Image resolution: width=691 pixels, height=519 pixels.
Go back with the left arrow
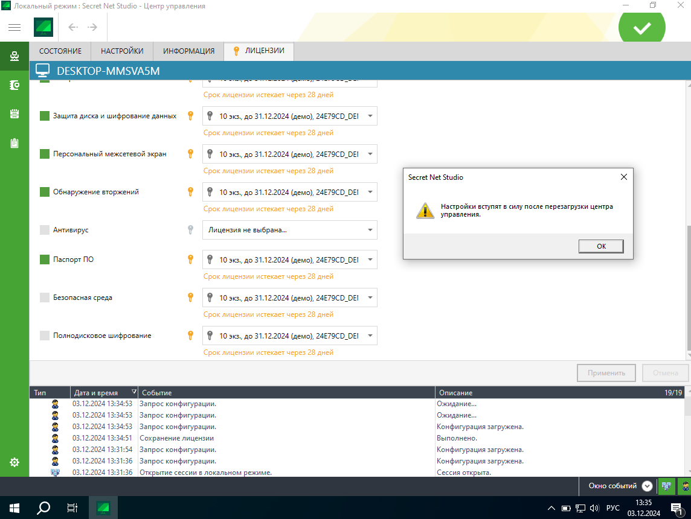tap(73, 27)
